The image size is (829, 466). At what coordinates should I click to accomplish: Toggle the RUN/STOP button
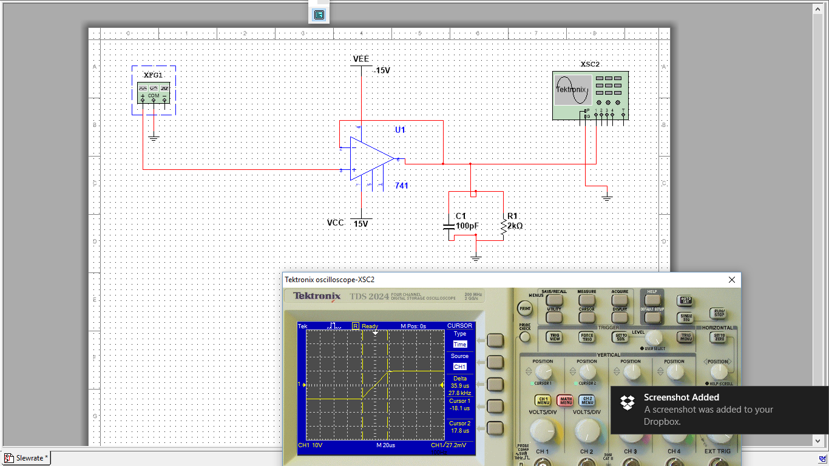pos(719,313)
